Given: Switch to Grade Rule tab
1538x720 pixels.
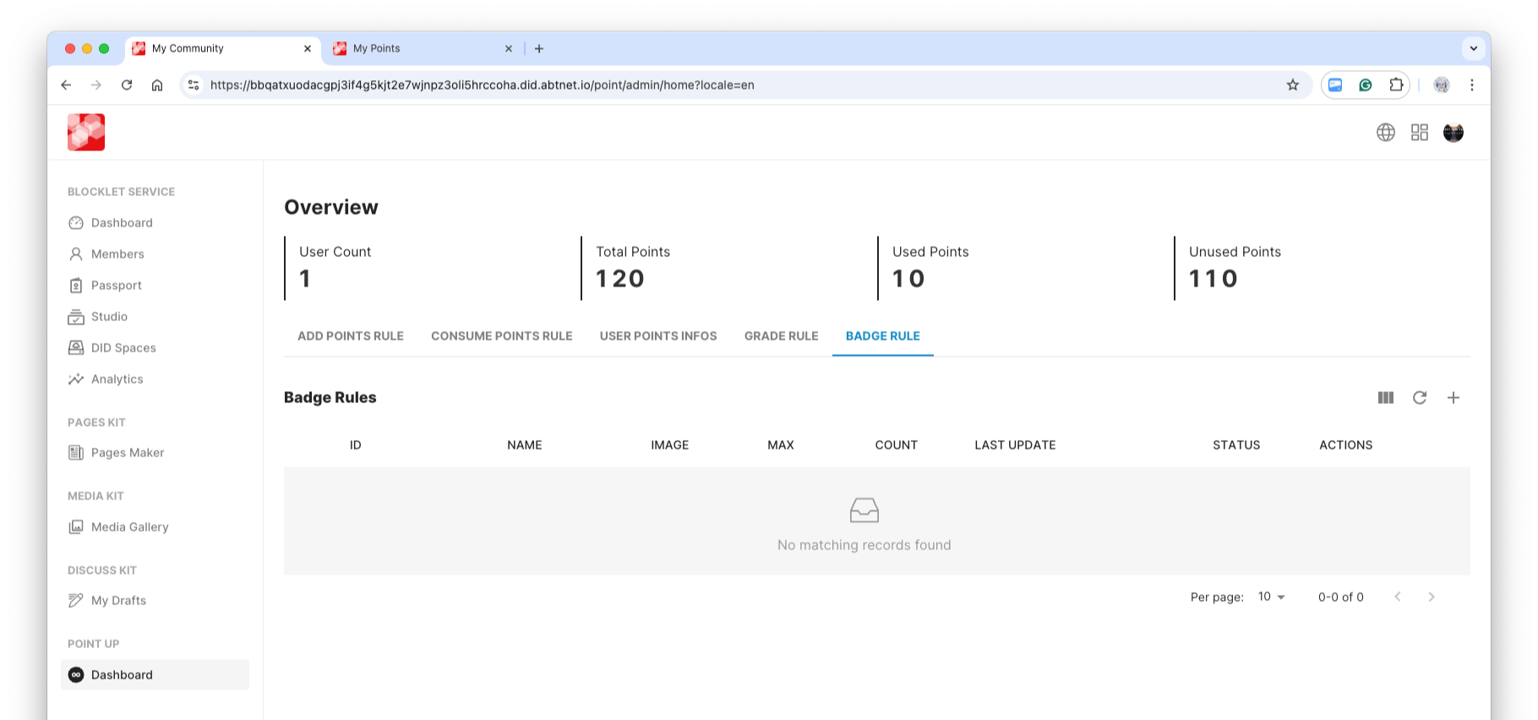Looking at the screenshot, I should point(781,335).
